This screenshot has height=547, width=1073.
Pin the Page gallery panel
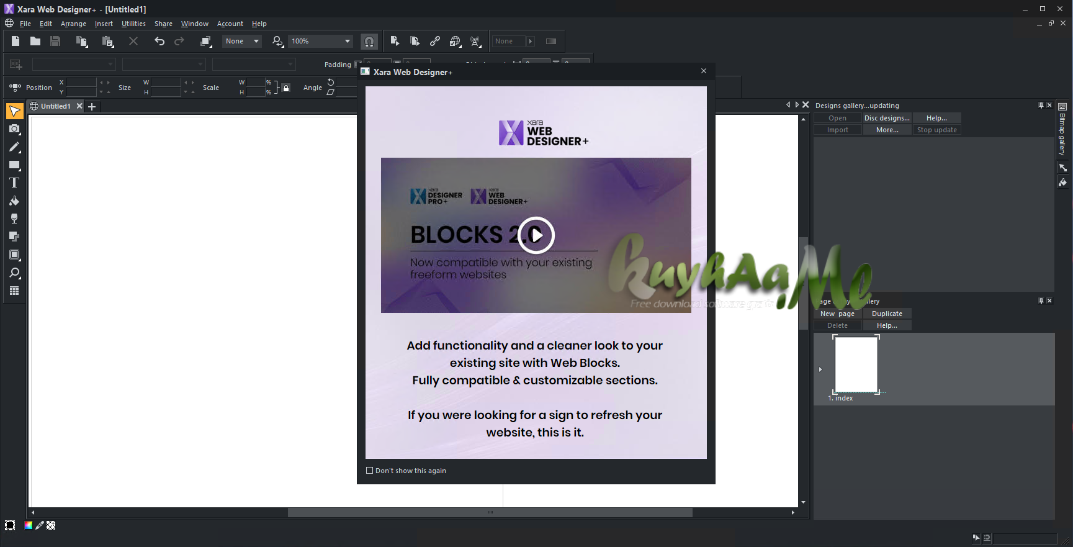(1041, 301)
